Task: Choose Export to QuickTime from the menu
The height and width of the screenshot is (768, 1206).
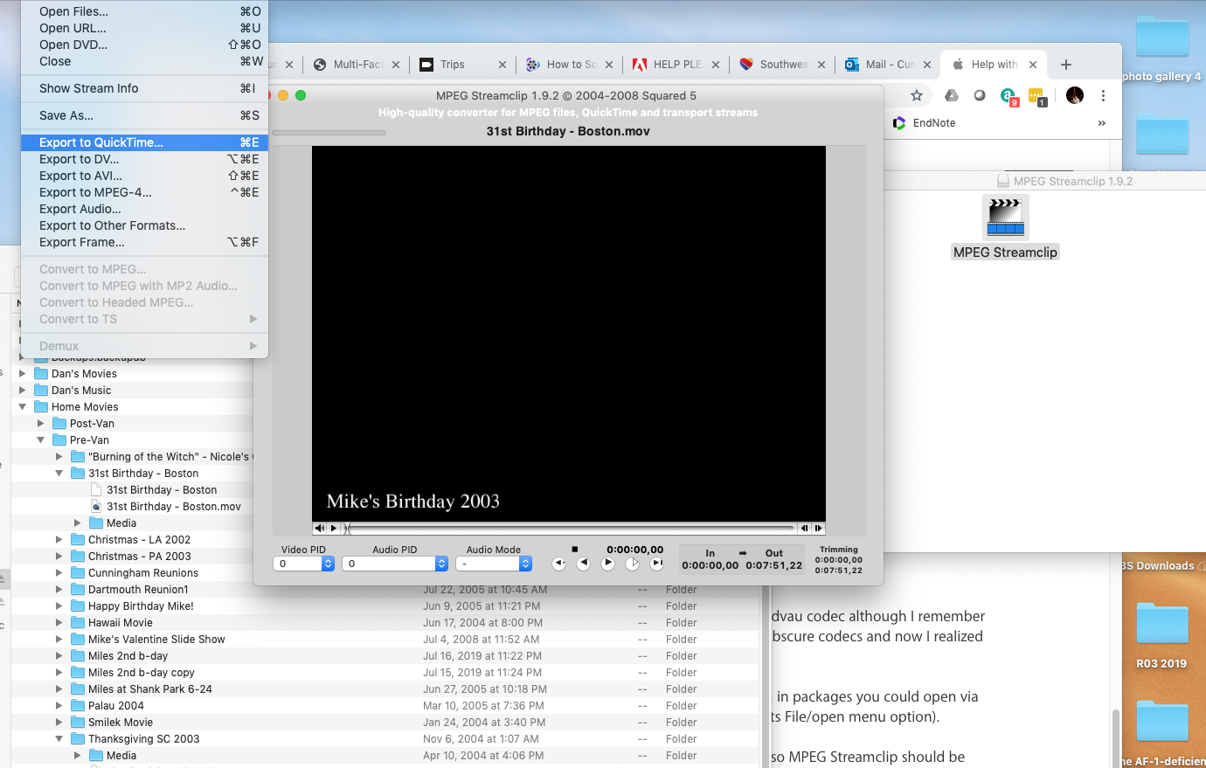Action: click(144, 142)
